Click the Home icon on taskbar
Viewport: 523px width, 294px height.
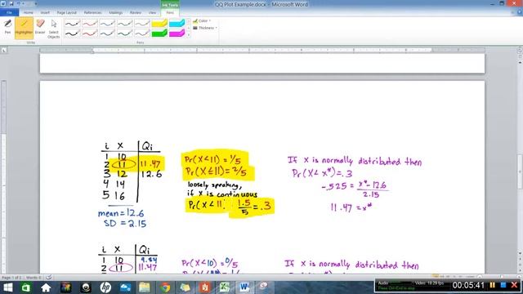pos(46,287)
